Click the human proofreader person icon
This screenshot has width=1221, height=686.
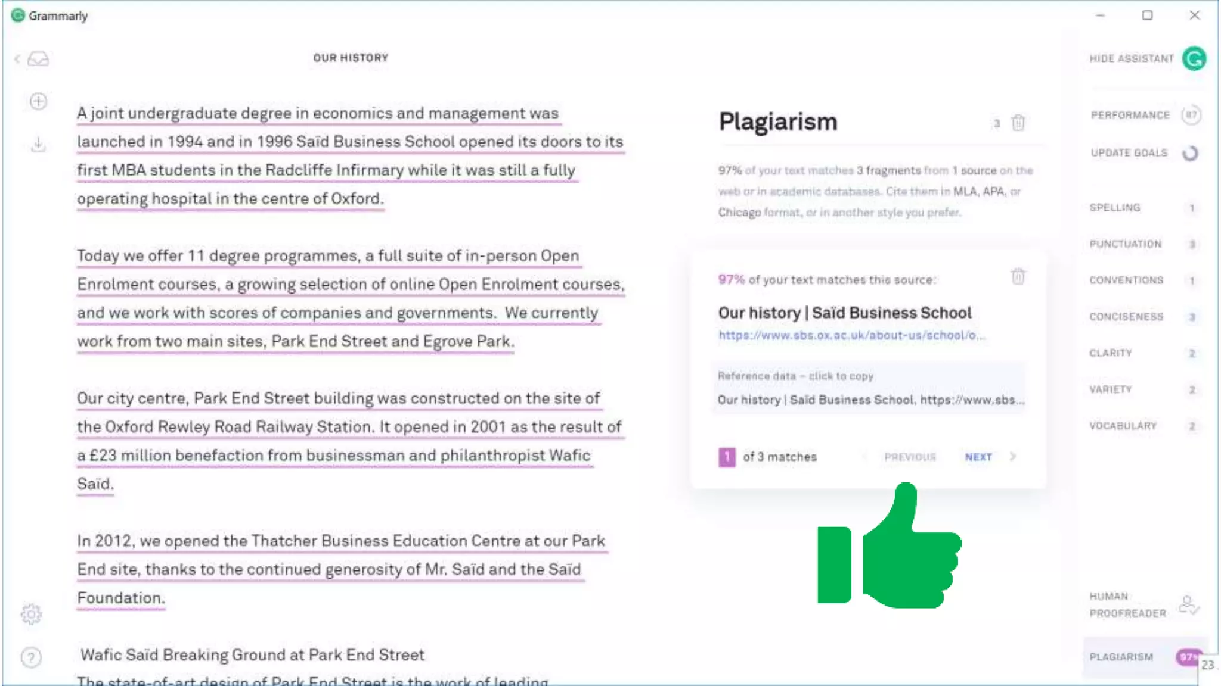[x=1188, y=605]
